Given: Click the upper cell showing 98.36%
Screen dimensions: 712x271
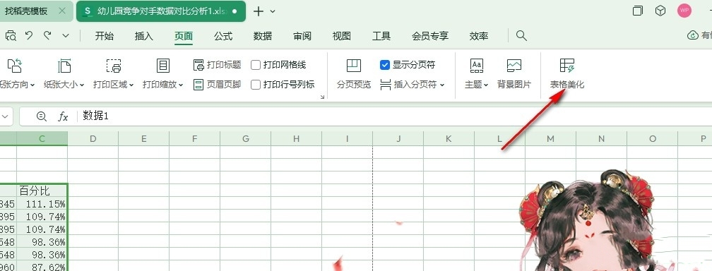Looking at the screenshot, I should 42,241.
